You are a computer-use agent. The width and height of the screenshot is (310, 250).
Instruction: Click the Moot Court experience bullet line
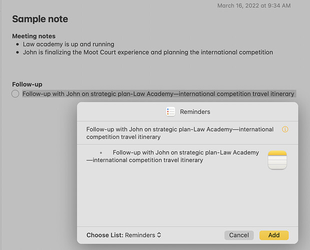coord(147,52)
